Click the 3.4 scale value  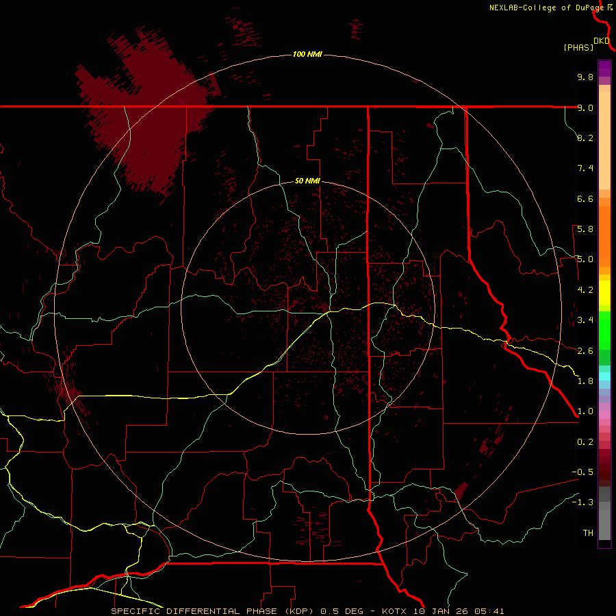pos(585,320)
